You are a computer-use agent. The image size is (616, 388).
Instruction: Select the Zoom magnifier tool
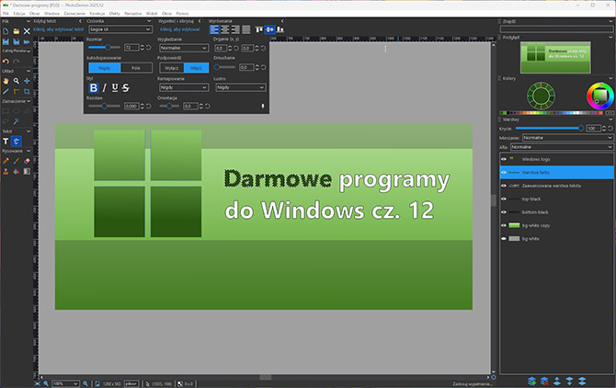tap(17, 81)
